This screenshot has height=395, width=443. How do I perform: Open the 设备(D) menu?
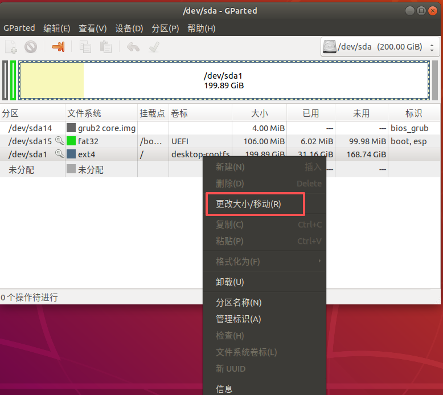point(129,28)
